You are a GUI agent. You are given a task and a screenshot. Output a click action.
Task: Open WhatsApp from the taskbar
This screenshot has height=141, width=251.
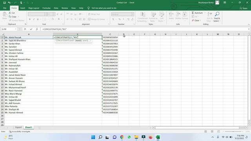129,137
